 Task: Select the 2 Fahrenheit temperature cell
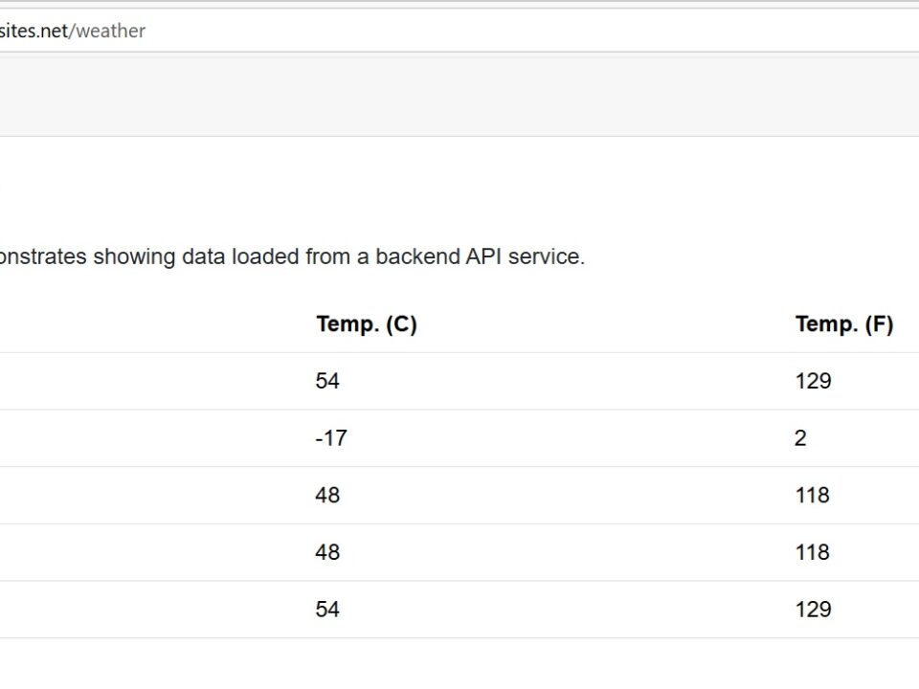point(800,437)
